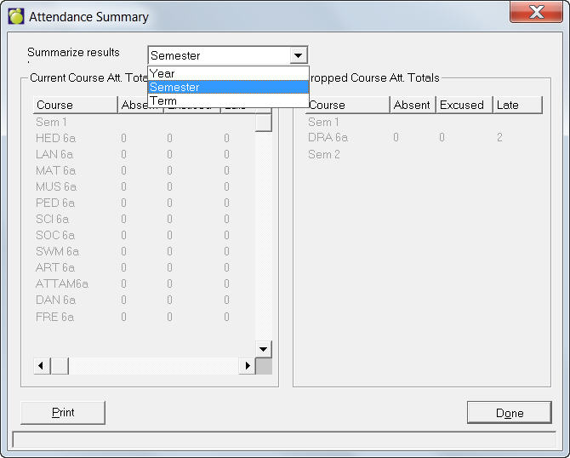Choose Semester in the dropdown list
This screenshot has height=458, width=570.
coord(228,87)
